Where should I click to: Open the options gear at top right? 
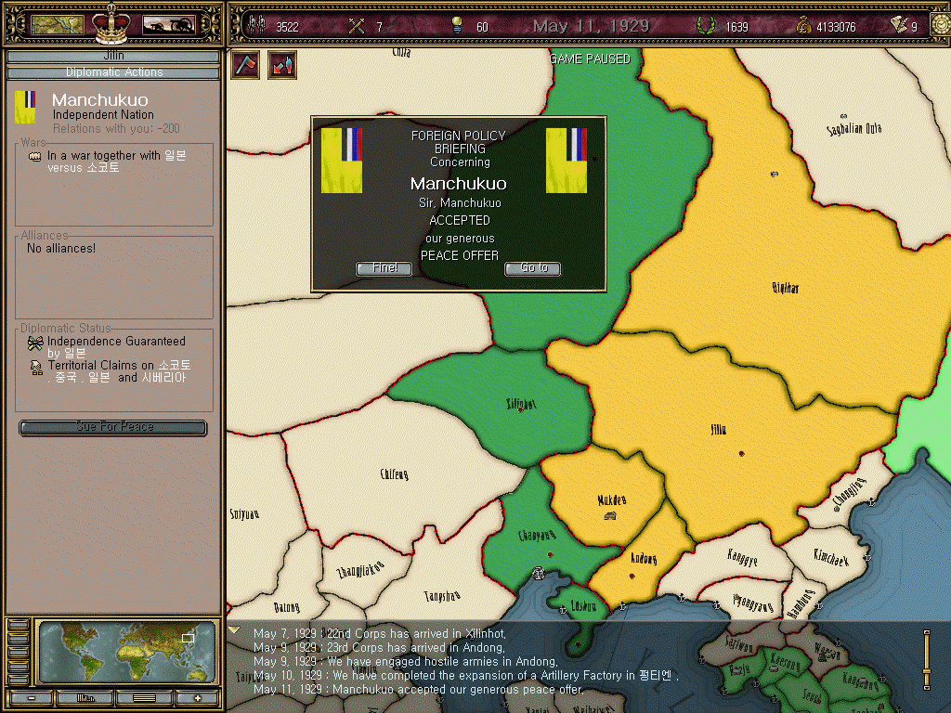[x=942, y=25]
